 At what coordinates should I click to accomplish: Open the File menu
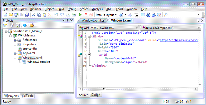tap(6, 9)
